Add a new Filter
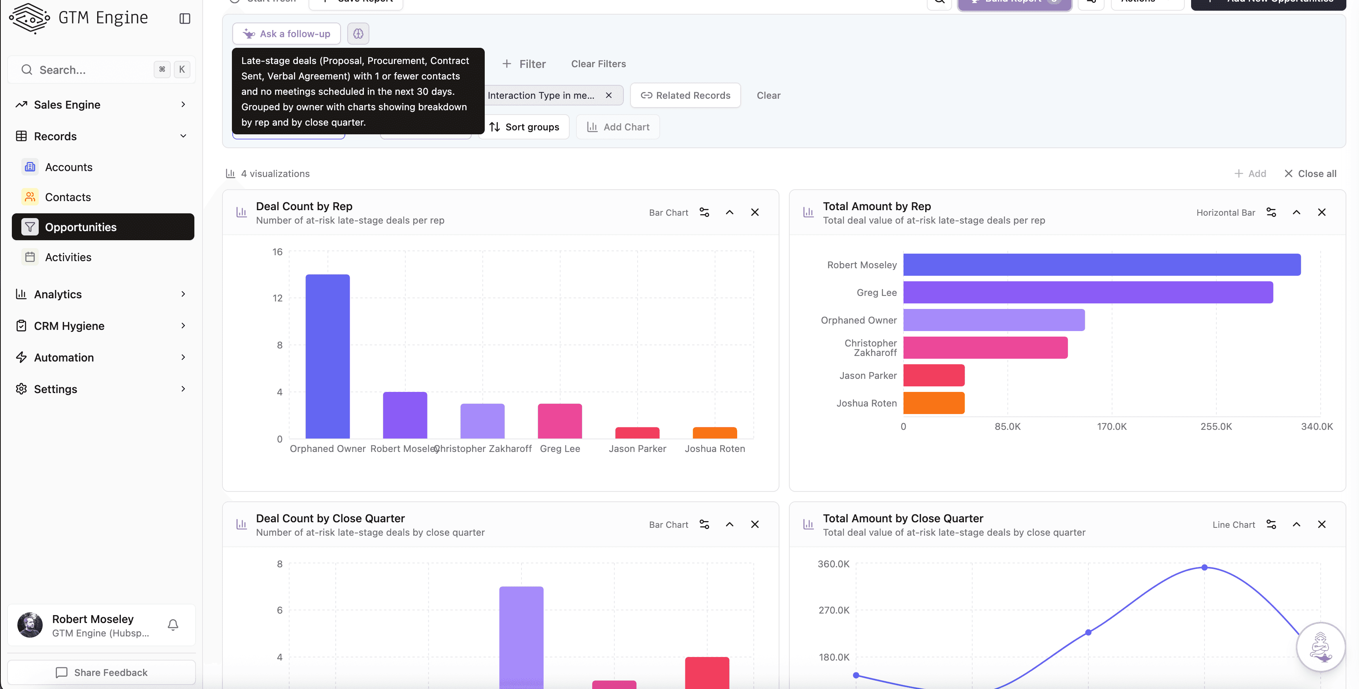 point(524,64)
